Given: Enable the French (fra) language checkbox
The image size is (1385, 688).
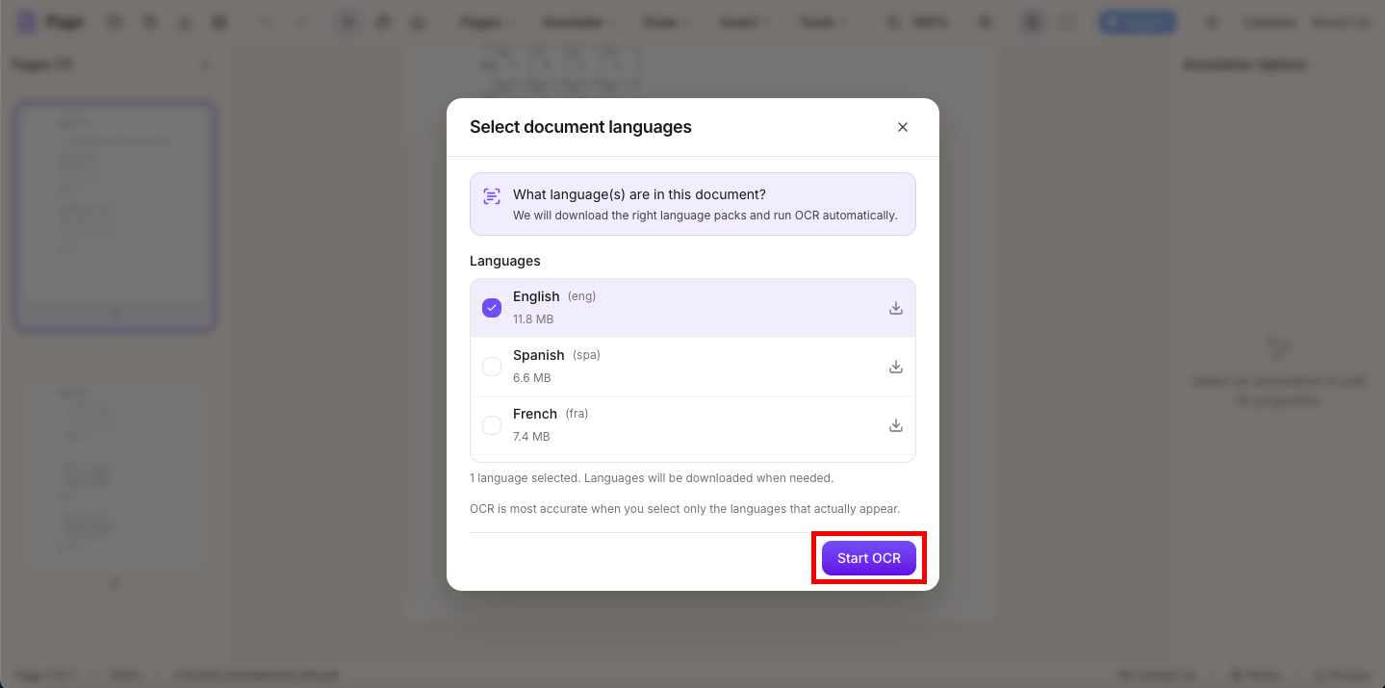Looking at the screenshot, I should tap(492, 424).
